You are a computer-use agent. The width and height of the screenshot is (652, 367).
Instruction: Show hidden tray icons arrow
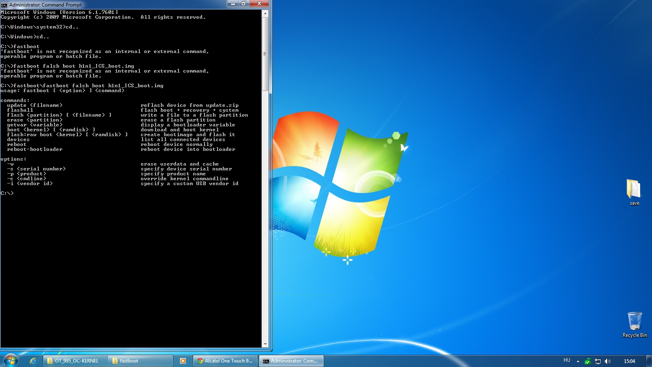click(x=578, y=361)
